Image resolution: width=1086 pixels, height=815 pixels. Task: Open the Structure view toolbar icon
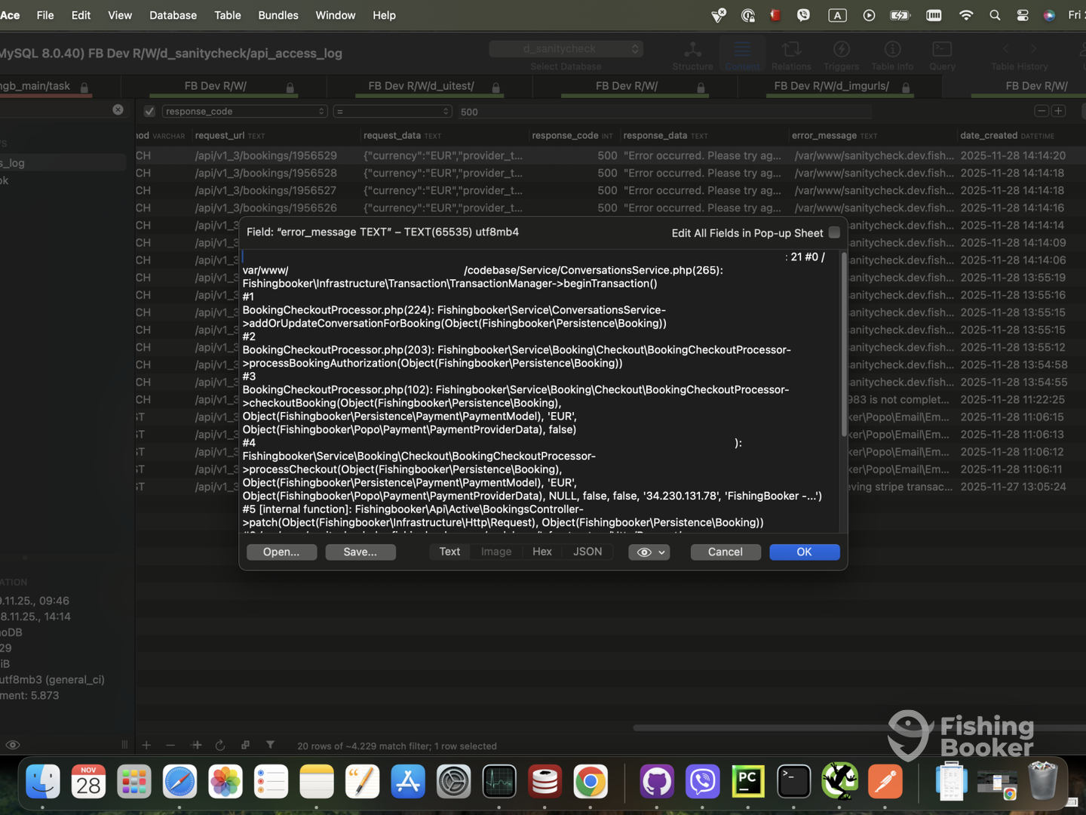click(x=692, y=56)
